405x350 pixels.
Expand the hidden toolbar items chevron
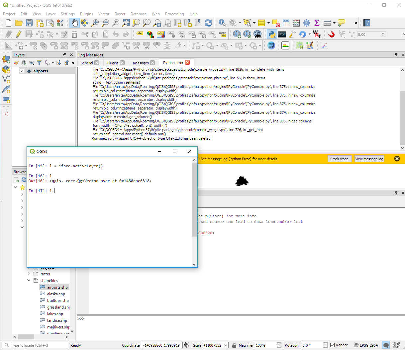(356, 23)
